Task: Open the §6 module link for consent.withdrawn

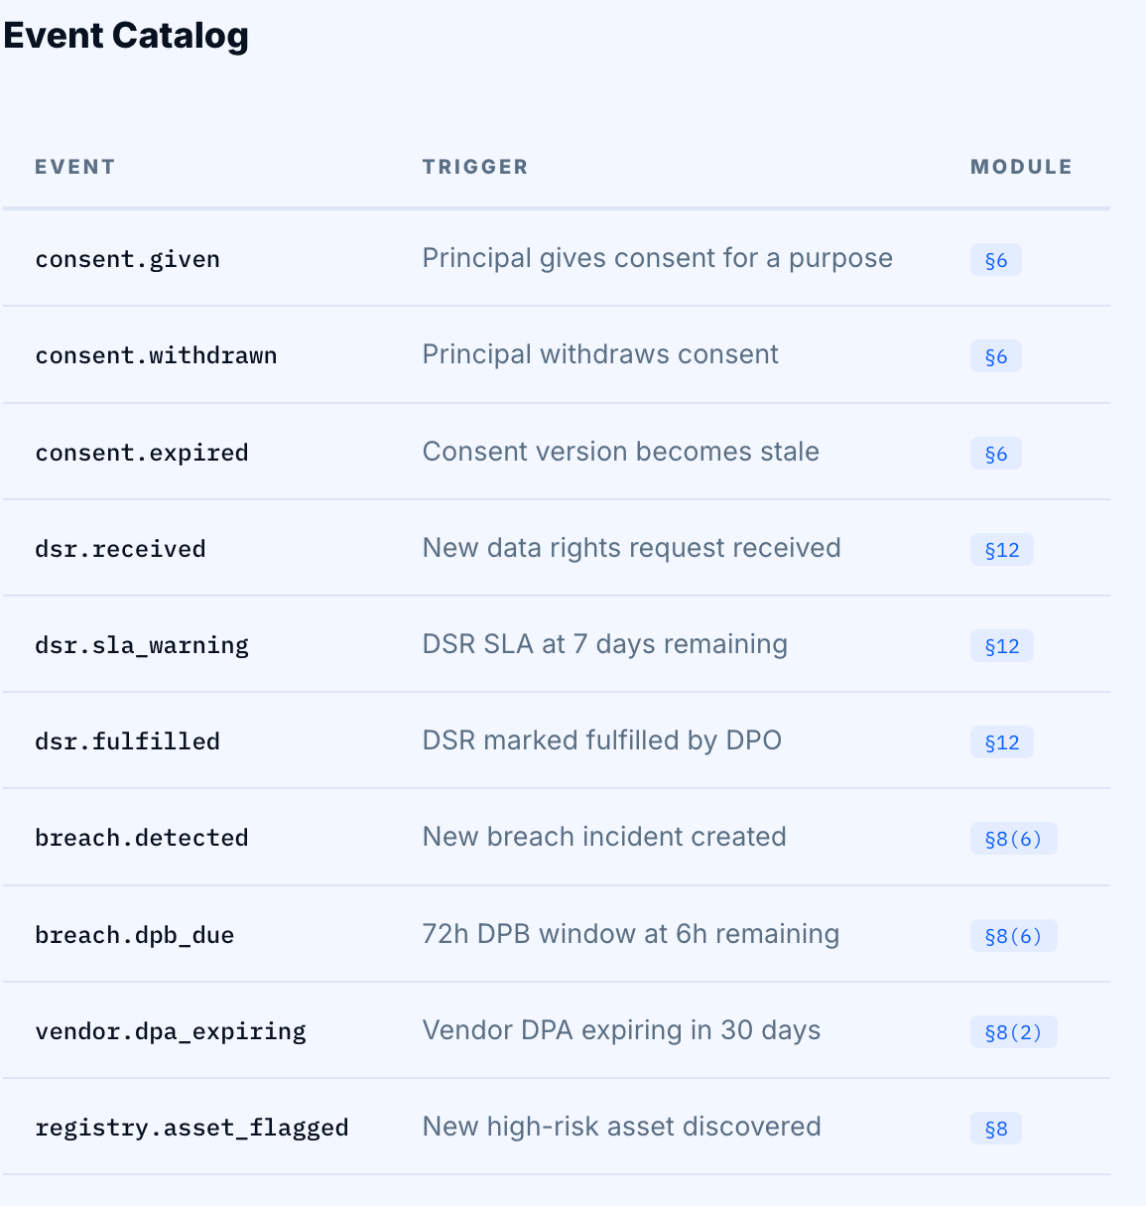Action: (995, 356)
